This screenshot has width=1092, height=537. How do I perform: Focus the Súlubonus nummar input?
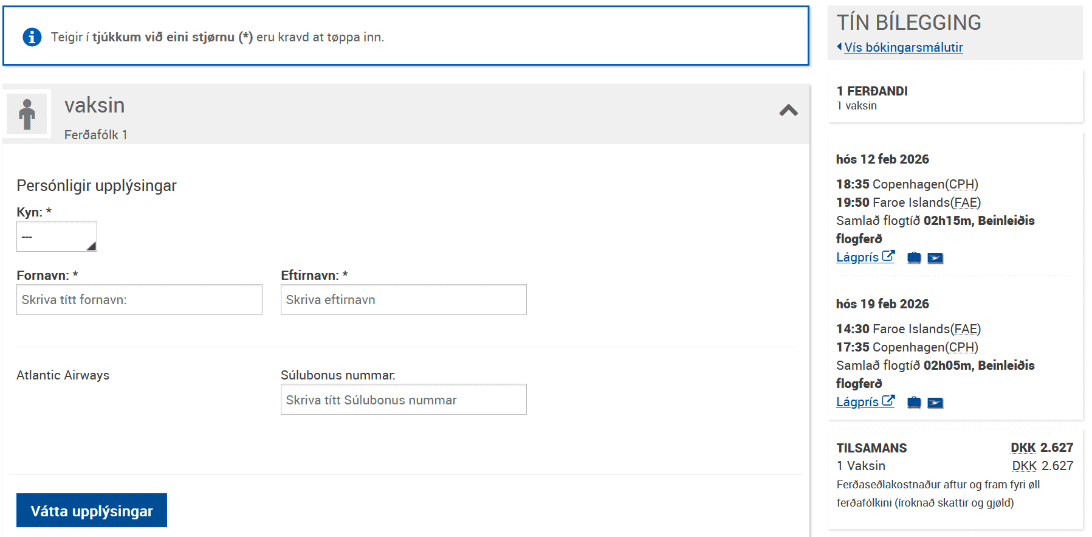[403, 400]
